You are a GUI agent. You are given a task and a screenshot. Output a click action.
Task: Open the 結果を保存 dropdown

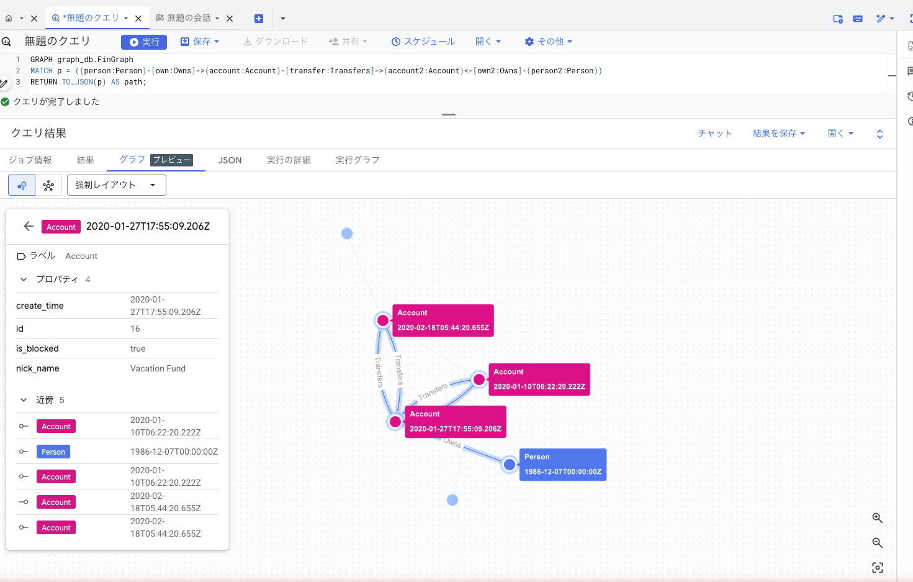[779, 134]
